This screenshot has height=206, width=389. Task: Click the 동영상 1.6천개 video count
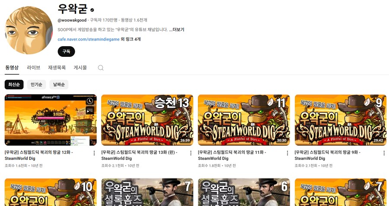(x=134, y=20)
